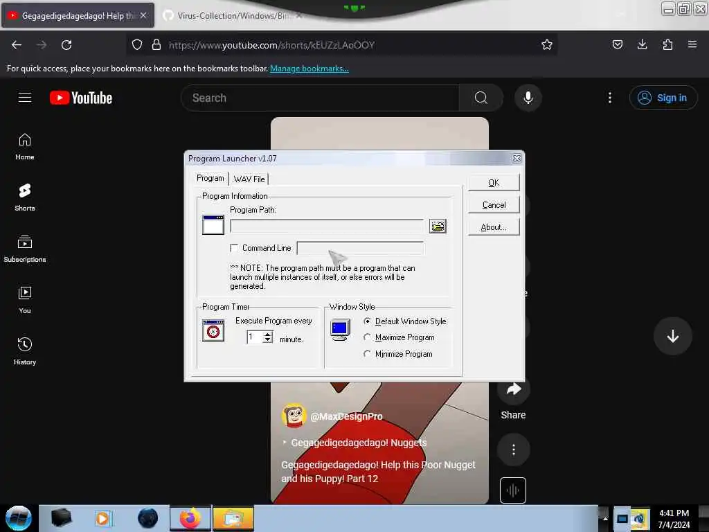Switch to the Program tab
Image resolution: width=709 pixels, height=532 pixels.
coord(210,178)
